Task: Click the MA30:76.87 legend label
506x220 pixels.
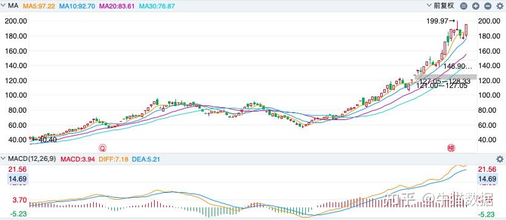Action: coord(157,6)
